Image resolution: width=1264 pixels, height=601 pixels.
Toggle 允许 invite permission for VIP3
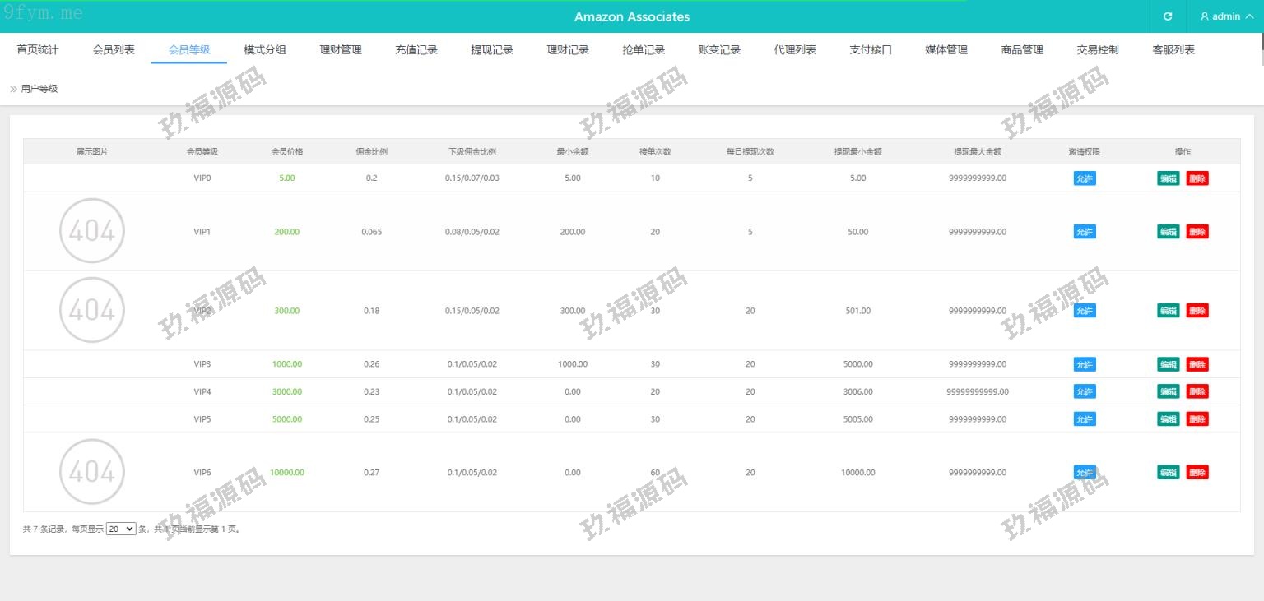(1085, 364)
